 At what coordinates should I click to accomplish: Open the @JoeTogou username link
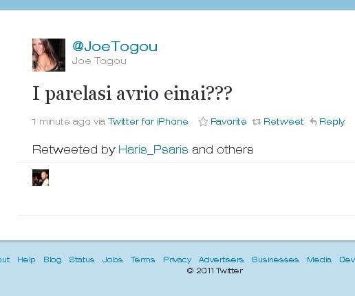[x=115, y=47]
